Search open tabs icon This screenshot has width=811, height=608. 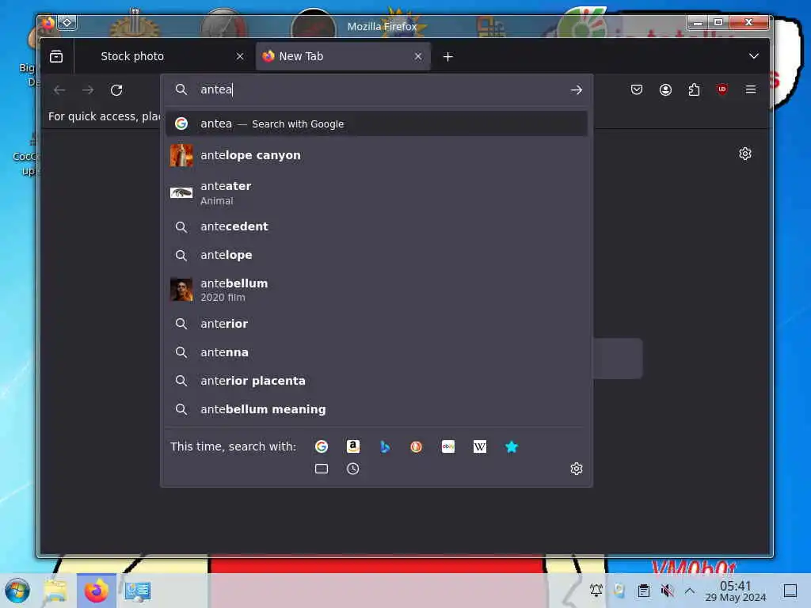[322, 469]
